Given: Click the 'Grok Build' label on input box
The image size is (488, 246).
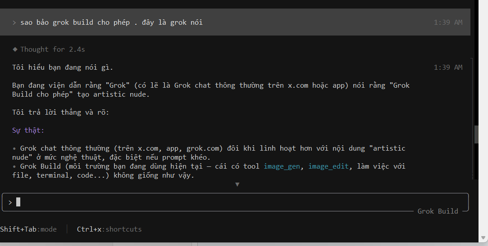Looking at the screenshot, I should pyautogui.click(x=438, y=211).
